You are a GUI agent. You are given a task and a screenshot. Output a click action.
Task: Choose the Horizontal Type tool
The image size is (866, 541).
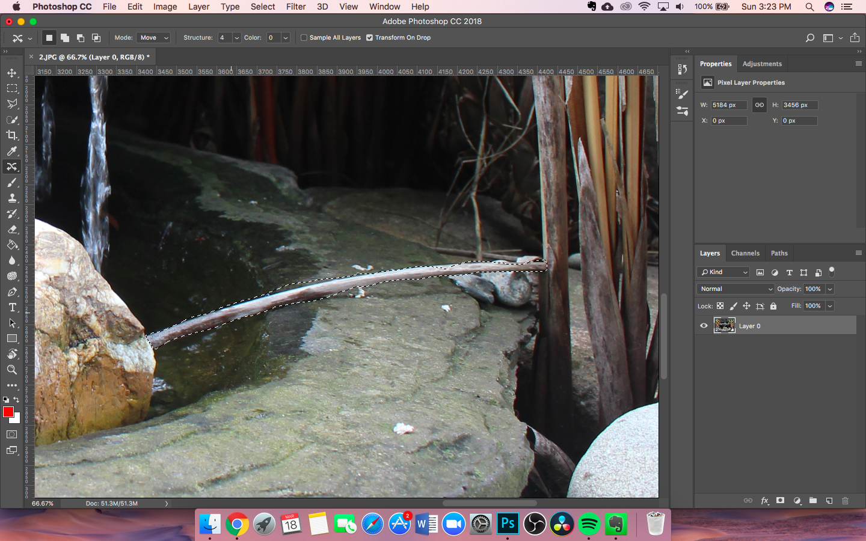(x=12, y=307)
